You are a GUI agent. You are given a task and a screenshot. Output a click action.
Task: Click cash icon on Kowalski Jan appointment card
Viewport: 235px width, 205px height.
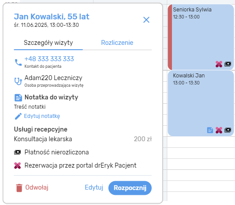click(228, 130)
